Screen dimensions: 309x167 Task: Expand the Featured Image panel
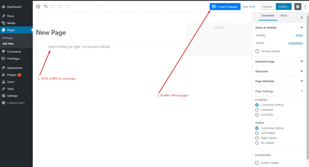tap(279, 61)
